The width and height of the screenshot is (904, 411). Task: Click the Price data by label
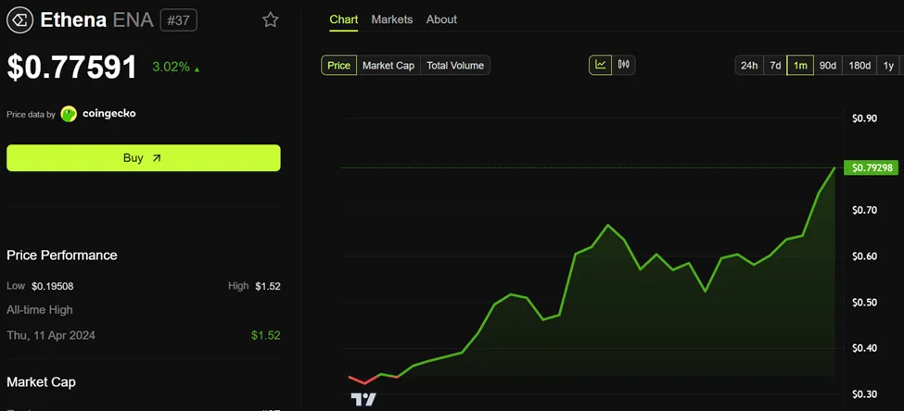coord(32,115)
